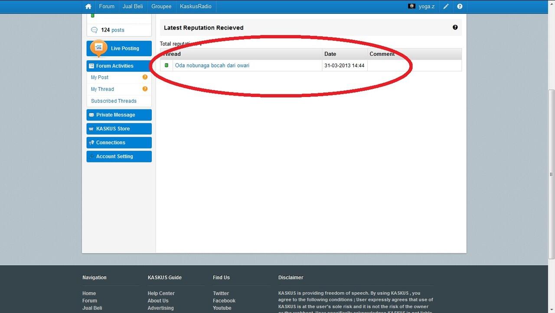The image size is (555, 313).
Task: Click the help icon beside Latest Reputation Recieved
Action: pyautogui.click(x=455, y=27)
